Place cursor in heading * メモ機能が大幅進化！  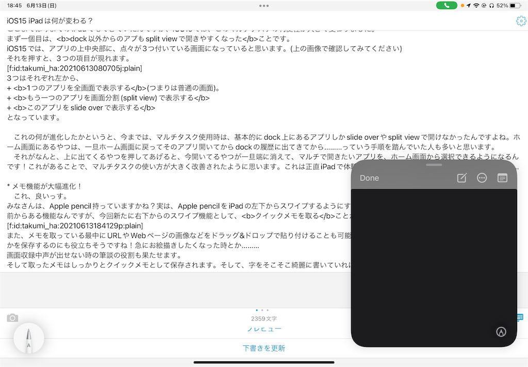click(x=44, y=186)
